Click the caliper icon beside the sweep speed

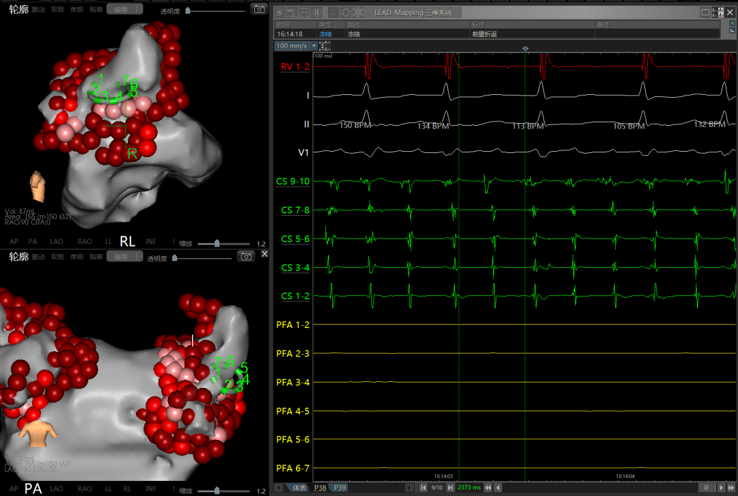[325, 46]
